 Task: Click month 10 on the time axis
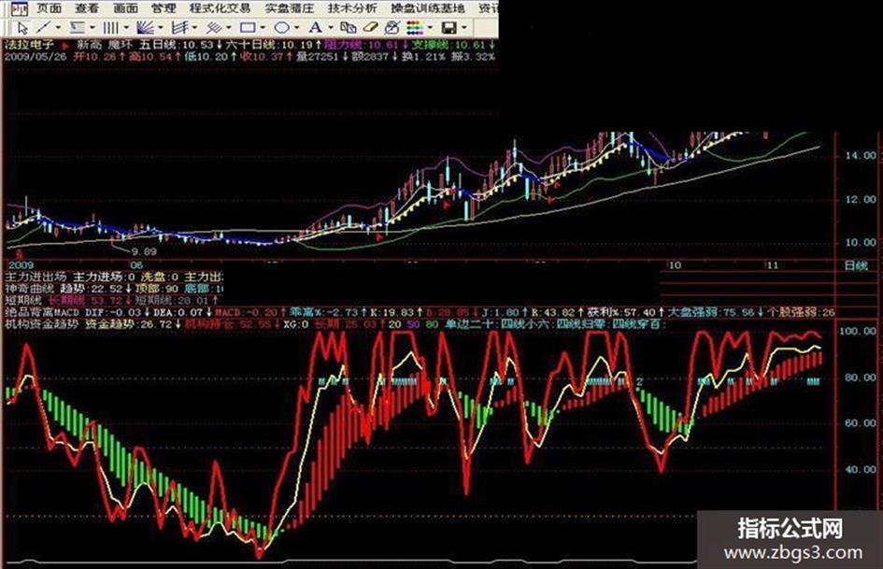point(675,265)
